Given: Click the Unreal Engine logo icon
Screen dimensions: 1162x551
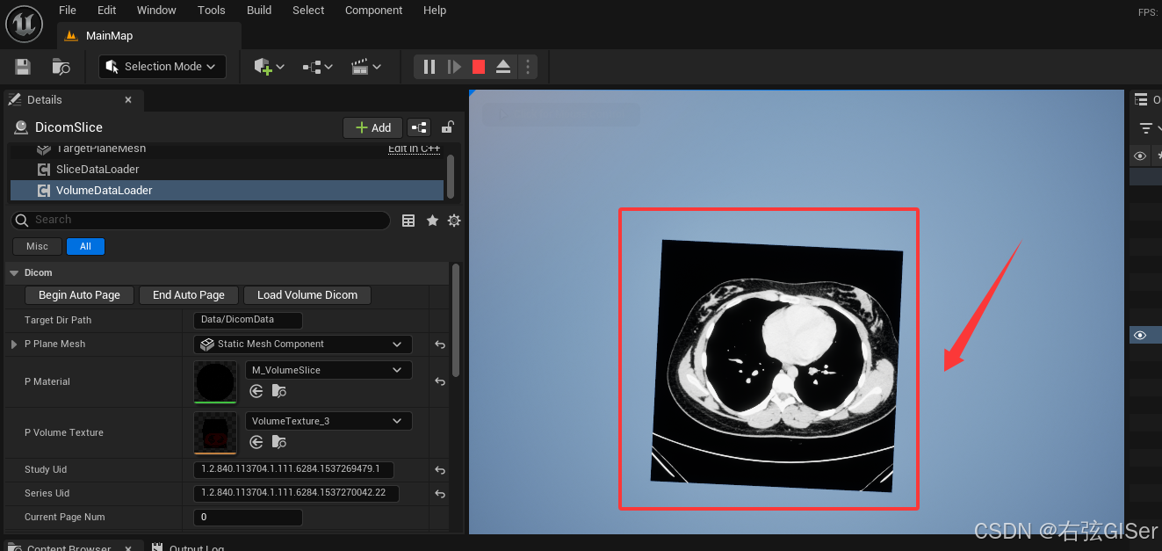Looking at the screenshot, I should tap(25, 23).
